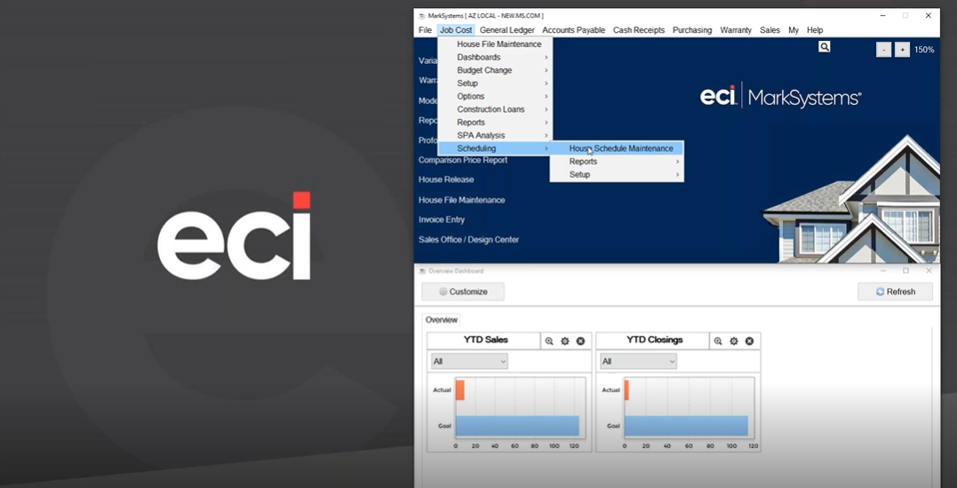Expand Setup in the Scheduling submenu
The height and width of the screenshot is (488, 957).
(x=617, y=175)
